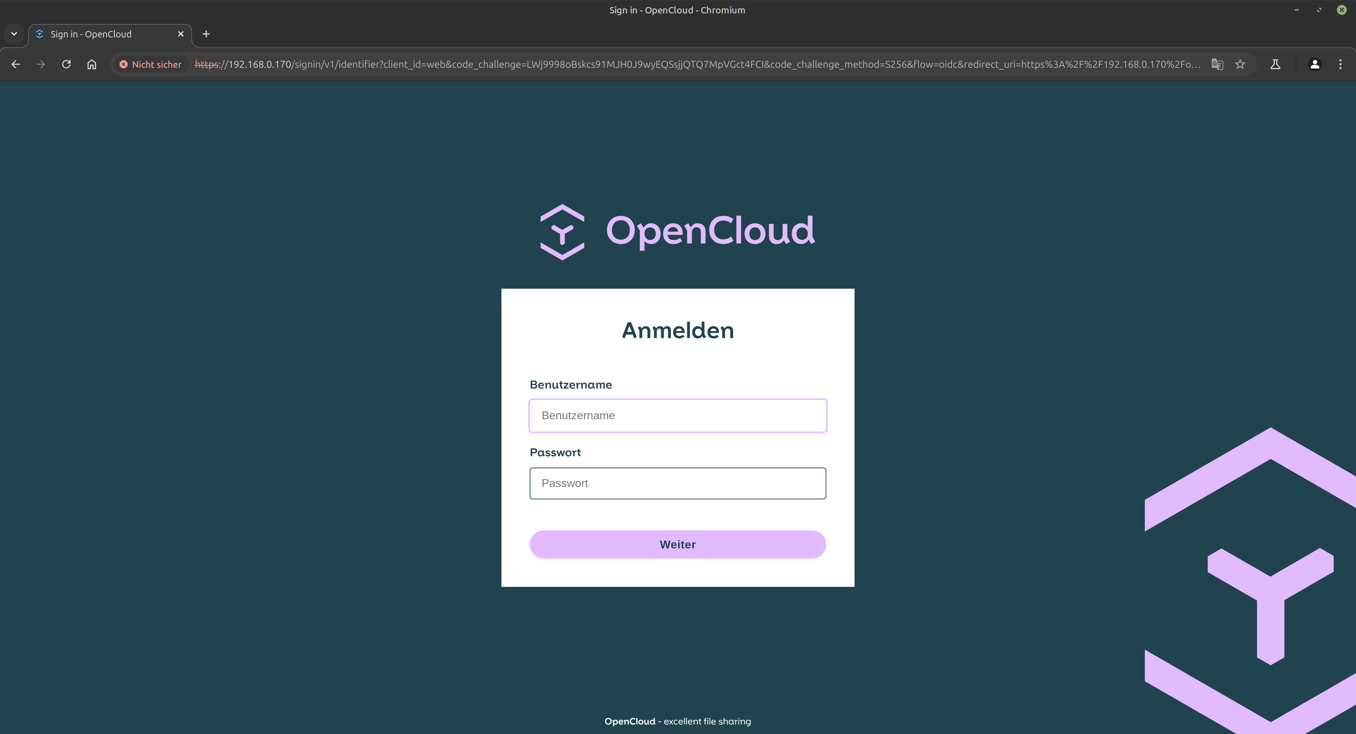Focus the Passwort input field
This screenshot has height=734, width=1356.
coord(678,483)
